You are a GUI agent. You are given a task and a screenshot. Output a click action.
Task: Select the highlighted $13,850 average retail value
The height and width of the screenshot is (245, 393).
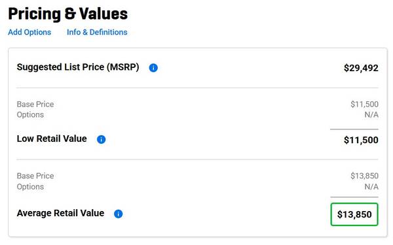tap(354, 214)
